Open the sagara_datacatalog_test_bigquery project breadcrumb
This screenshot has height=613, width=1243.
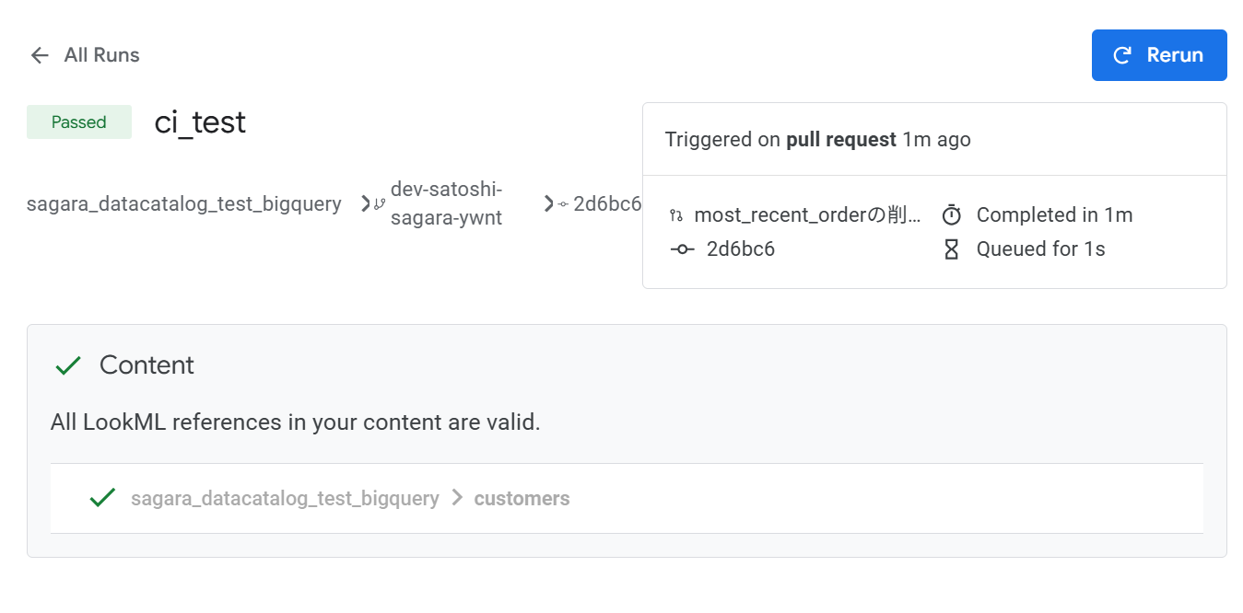point(184,203)
